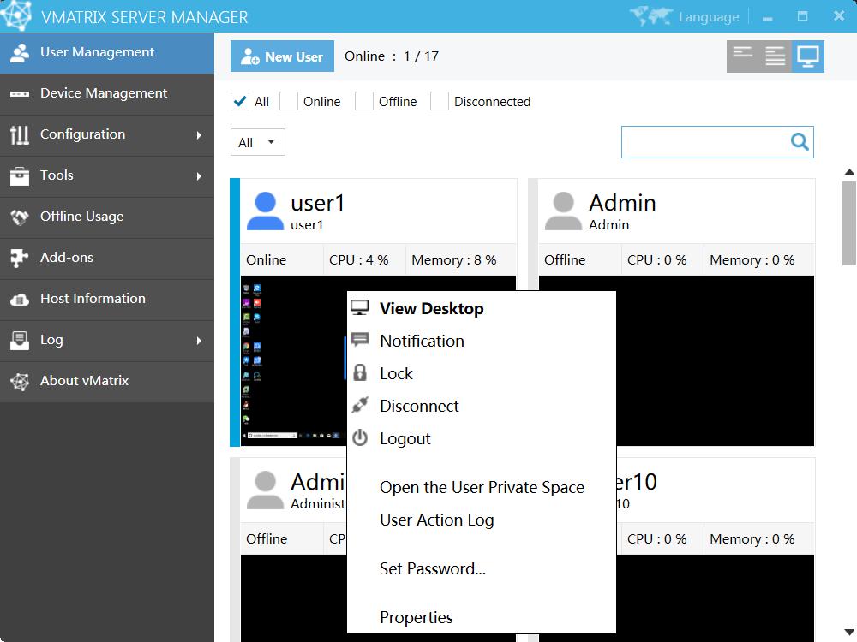
Task: Open the Add-ons section
Action: (x=107, y=259)
